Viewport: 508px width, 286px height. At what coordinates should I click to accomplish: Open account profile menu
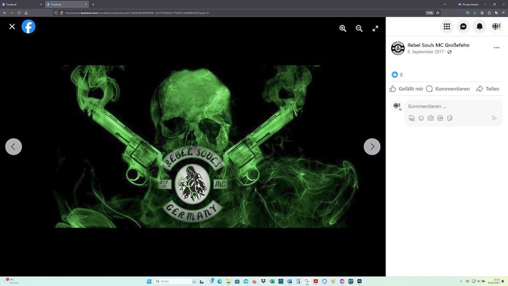click(x=496, y=26)
